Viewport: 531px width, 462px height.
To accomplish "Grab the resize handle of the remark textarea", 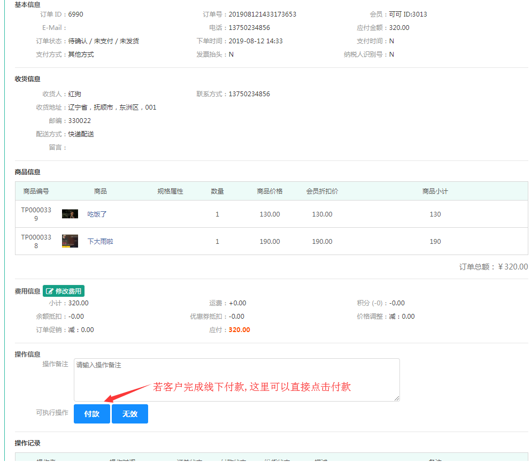I will click(x=397, y=398).
